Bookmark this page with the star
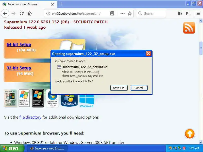The width and height of the screenshot is (203, 152). coord(130,13)
